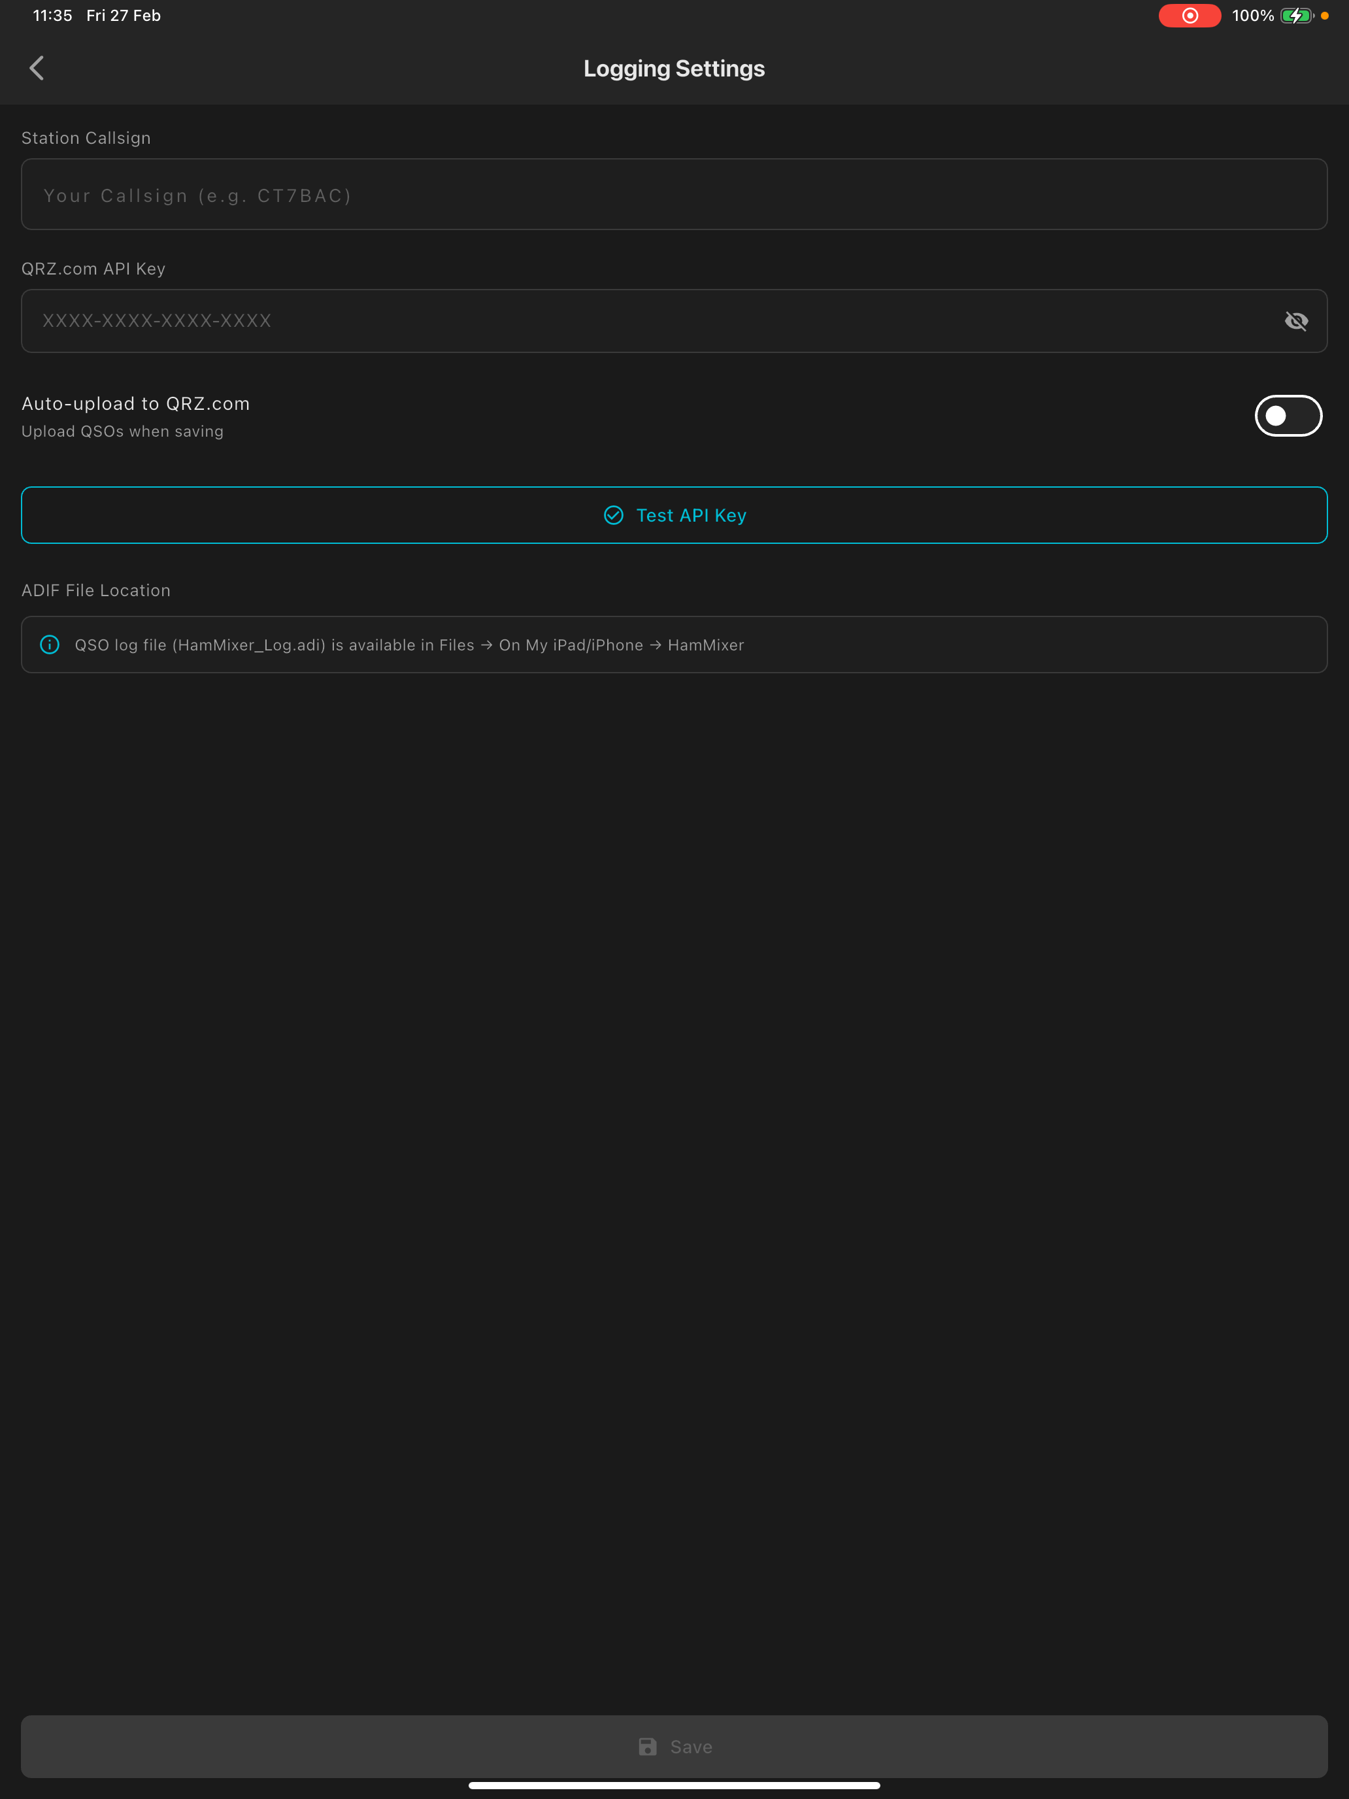Viewport: 1349px width, 1799px height.
Task: Click the 'Station Callsign' label
Action: click(x=86, y=139)
